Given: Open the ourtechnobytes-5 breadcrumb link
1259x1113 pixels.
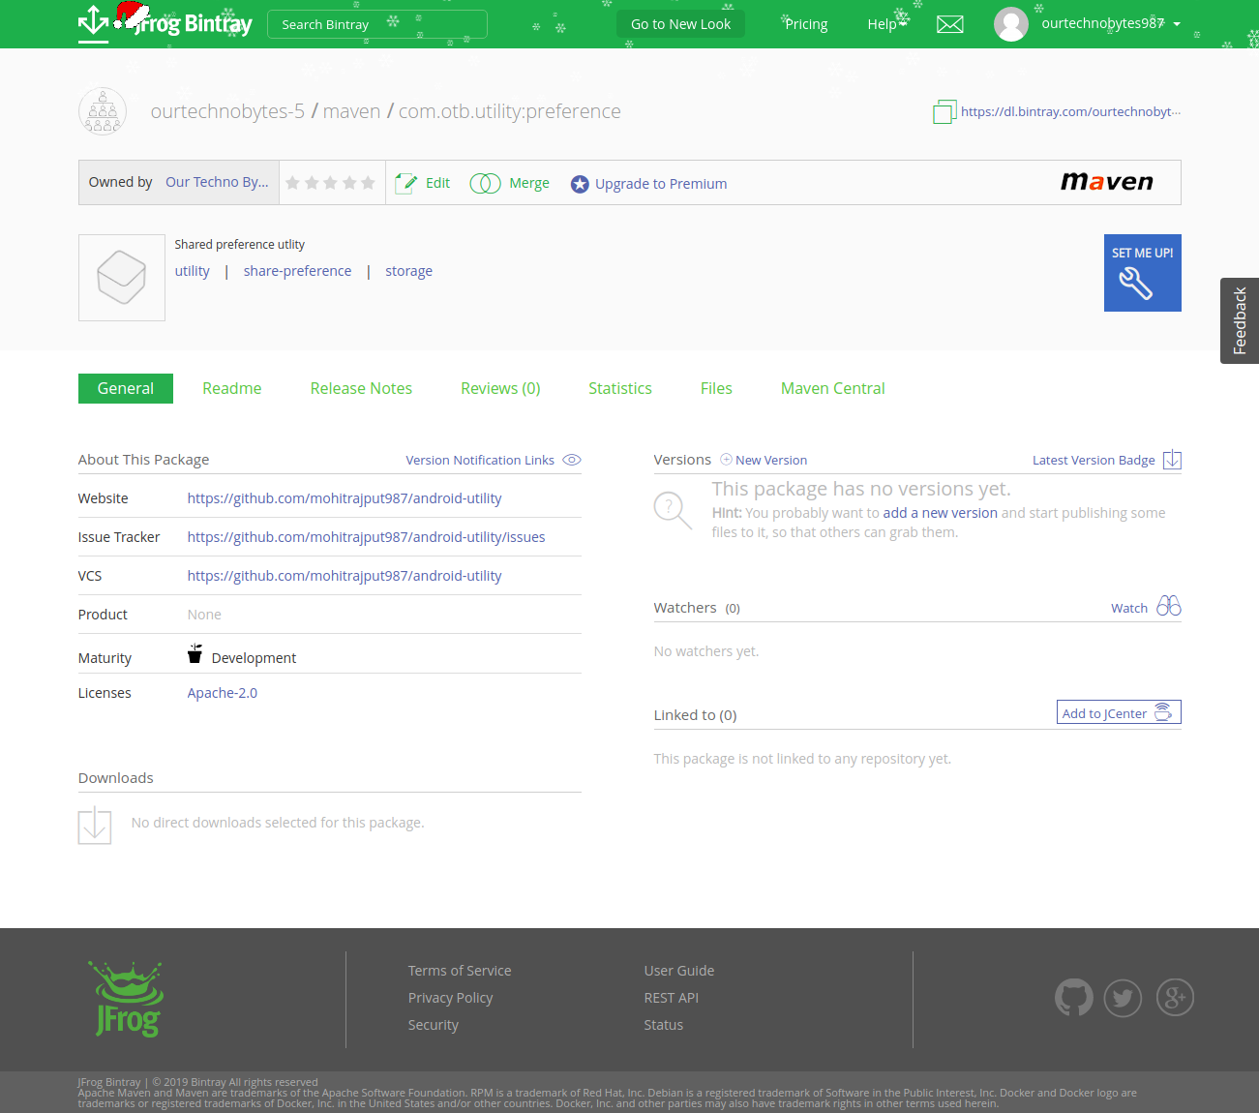Looking at the screenshot, I should [227, 111].
